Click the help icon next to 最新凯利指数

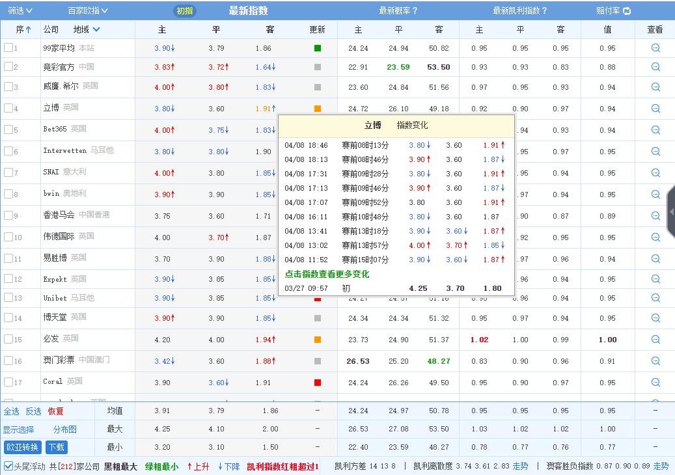544,11
